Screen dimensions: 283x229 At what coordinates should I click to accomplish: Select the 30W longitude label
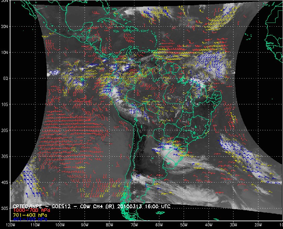(x=233, y=225)
